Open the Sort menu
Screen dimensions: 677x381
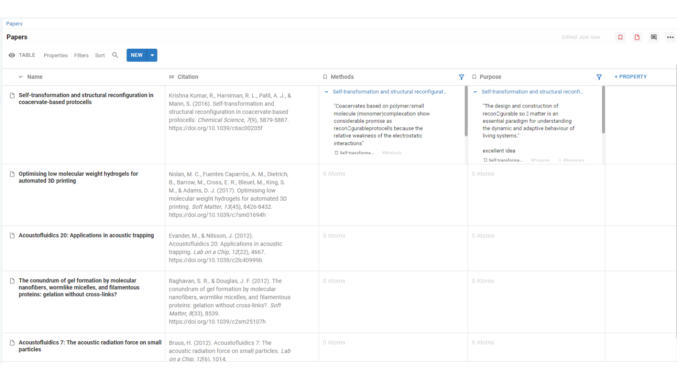pos(100,55)
